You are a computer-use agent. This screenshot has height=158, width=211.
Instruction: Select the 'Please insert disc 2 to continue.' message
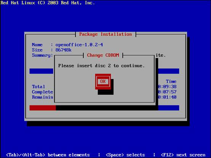click(x=101, y=66)
